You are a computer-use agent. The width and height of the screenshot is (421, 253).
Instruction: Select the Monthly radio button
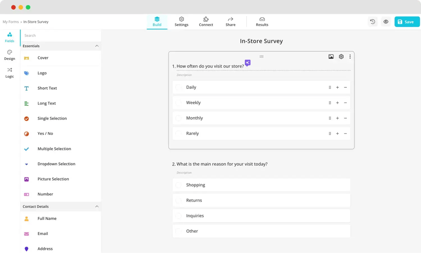(x=179, y=118)
